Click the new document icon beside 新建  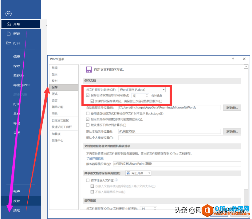[9, 33]
